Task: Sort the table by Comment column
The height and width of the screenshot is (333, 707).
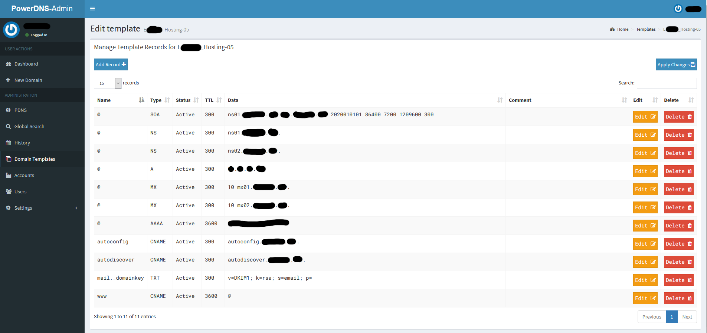Action: (x=568, y=100)
